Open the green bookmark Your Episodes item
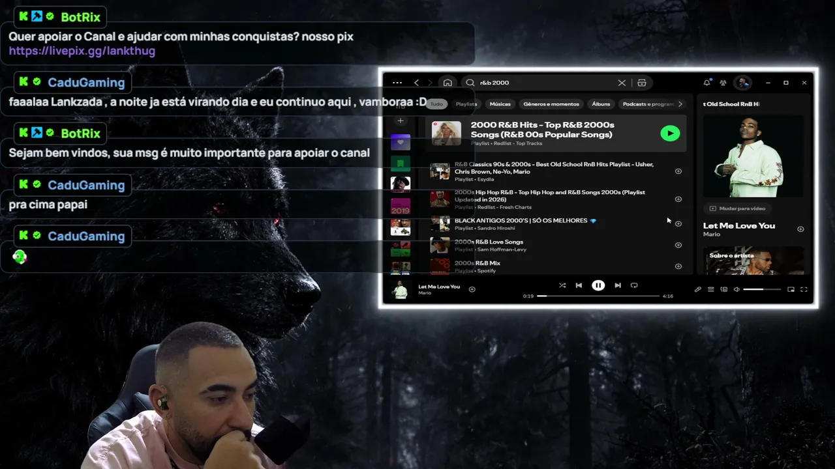Viewport: 835px width, 469px height. tap(401, 163)
